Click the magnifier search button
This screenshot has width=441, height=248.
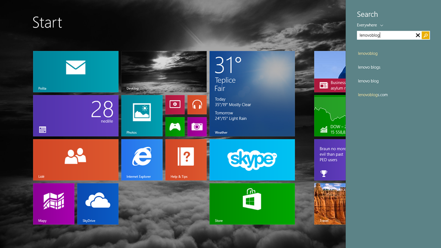pos(425,35)
